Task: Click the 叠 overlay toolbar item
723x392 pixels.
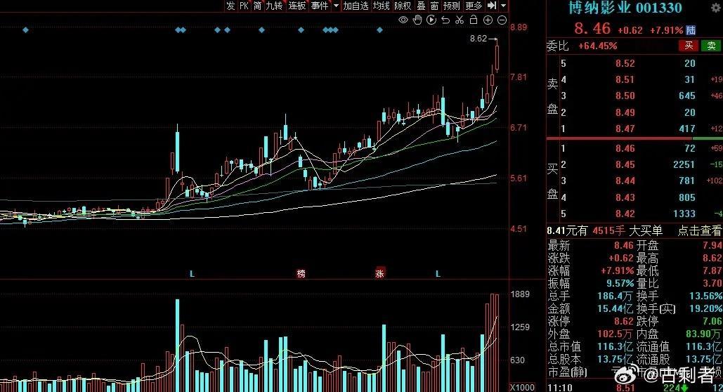Action: pos(421,6)
